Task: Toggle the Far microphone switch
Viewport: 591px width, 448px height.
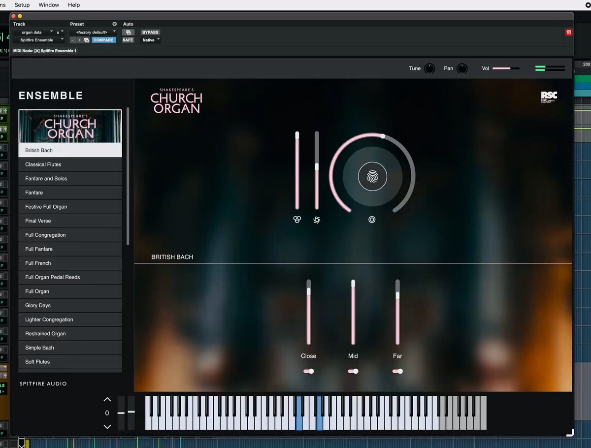Action: (397, 371)
